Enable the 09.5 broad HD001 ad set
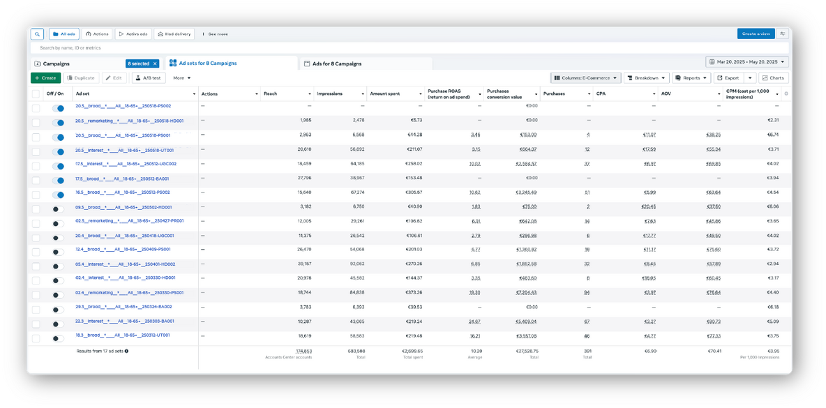This screenshot has width=826, height=408. [x=58, y=209]
